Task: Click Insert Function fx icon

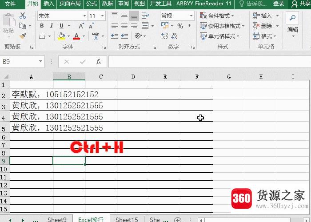Action: [99, 62]
